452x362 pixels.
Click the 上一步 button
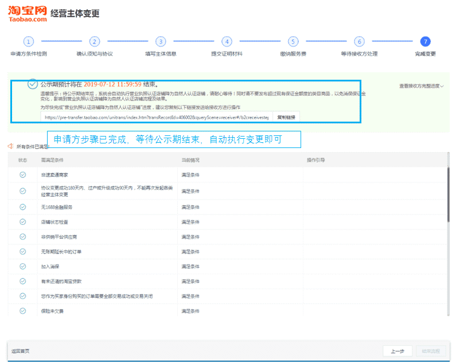click(398, 351)
